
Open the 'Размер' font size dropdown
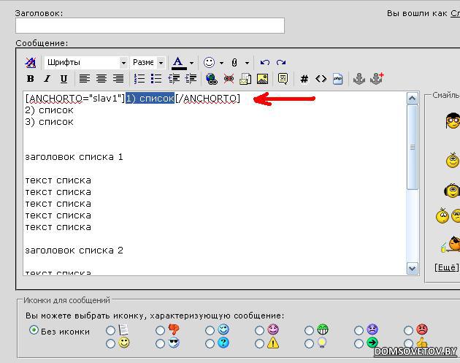161,63
